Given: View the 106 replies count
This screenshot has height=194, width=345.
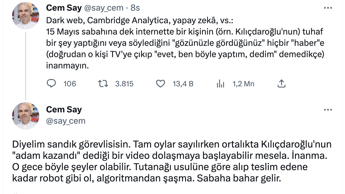Looking at the screenshot, I should click(x=70, y=84).
